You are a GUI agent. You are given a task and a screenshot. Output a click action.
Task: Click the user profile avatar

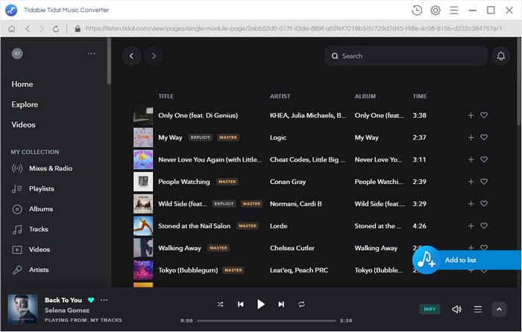click(x=17, y=54)
